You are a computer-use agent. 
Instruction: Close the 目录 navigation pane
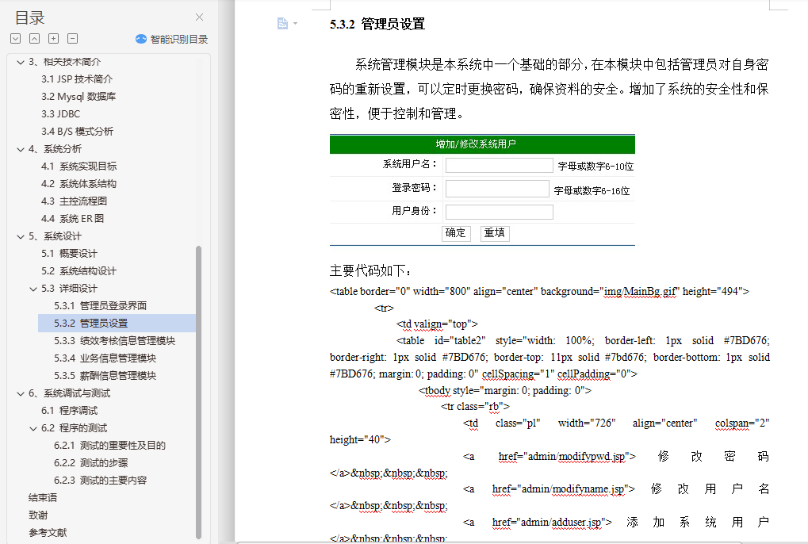click(200, 17)
